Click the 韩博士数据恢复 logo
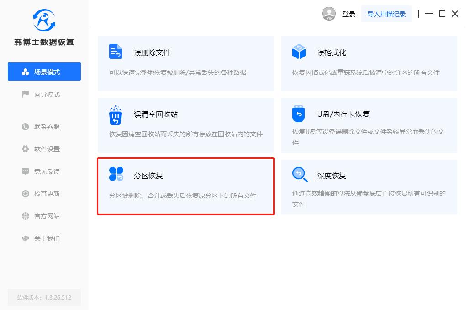Screen dimensions: 466x310 43,25
